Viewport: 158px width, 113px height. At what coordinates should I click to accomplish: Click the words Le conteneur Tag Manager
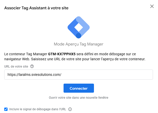coord(26,54)
